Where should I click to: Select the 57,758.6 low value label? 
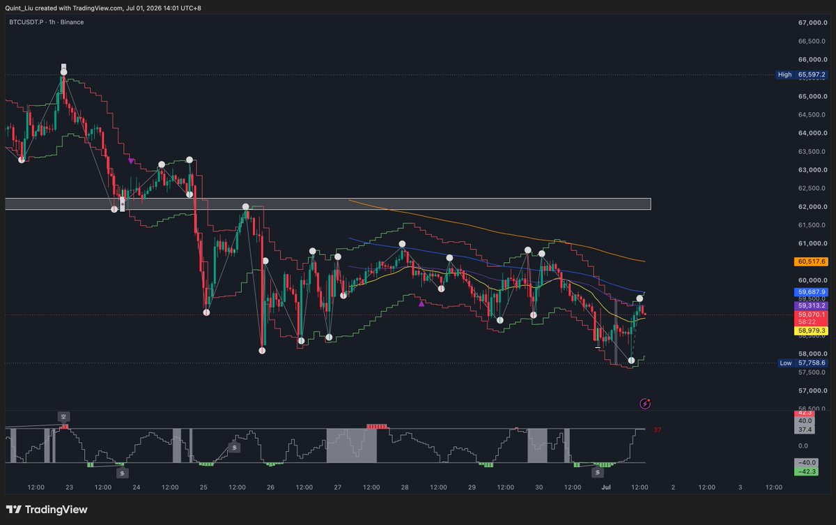(x=812, y=363)
